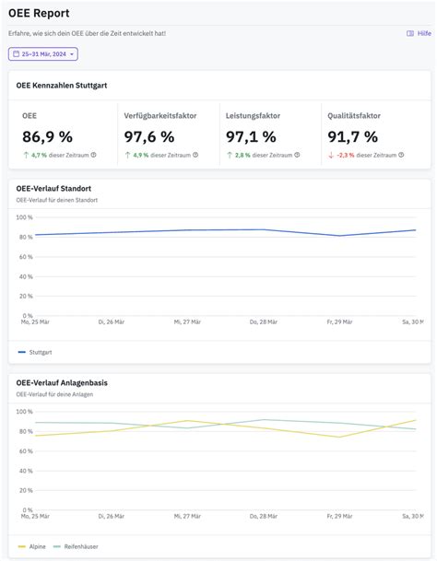The width and height of the screenshot is (437, 561).
Task: Click the Hilfe book icon
Action: click(410, 33)
